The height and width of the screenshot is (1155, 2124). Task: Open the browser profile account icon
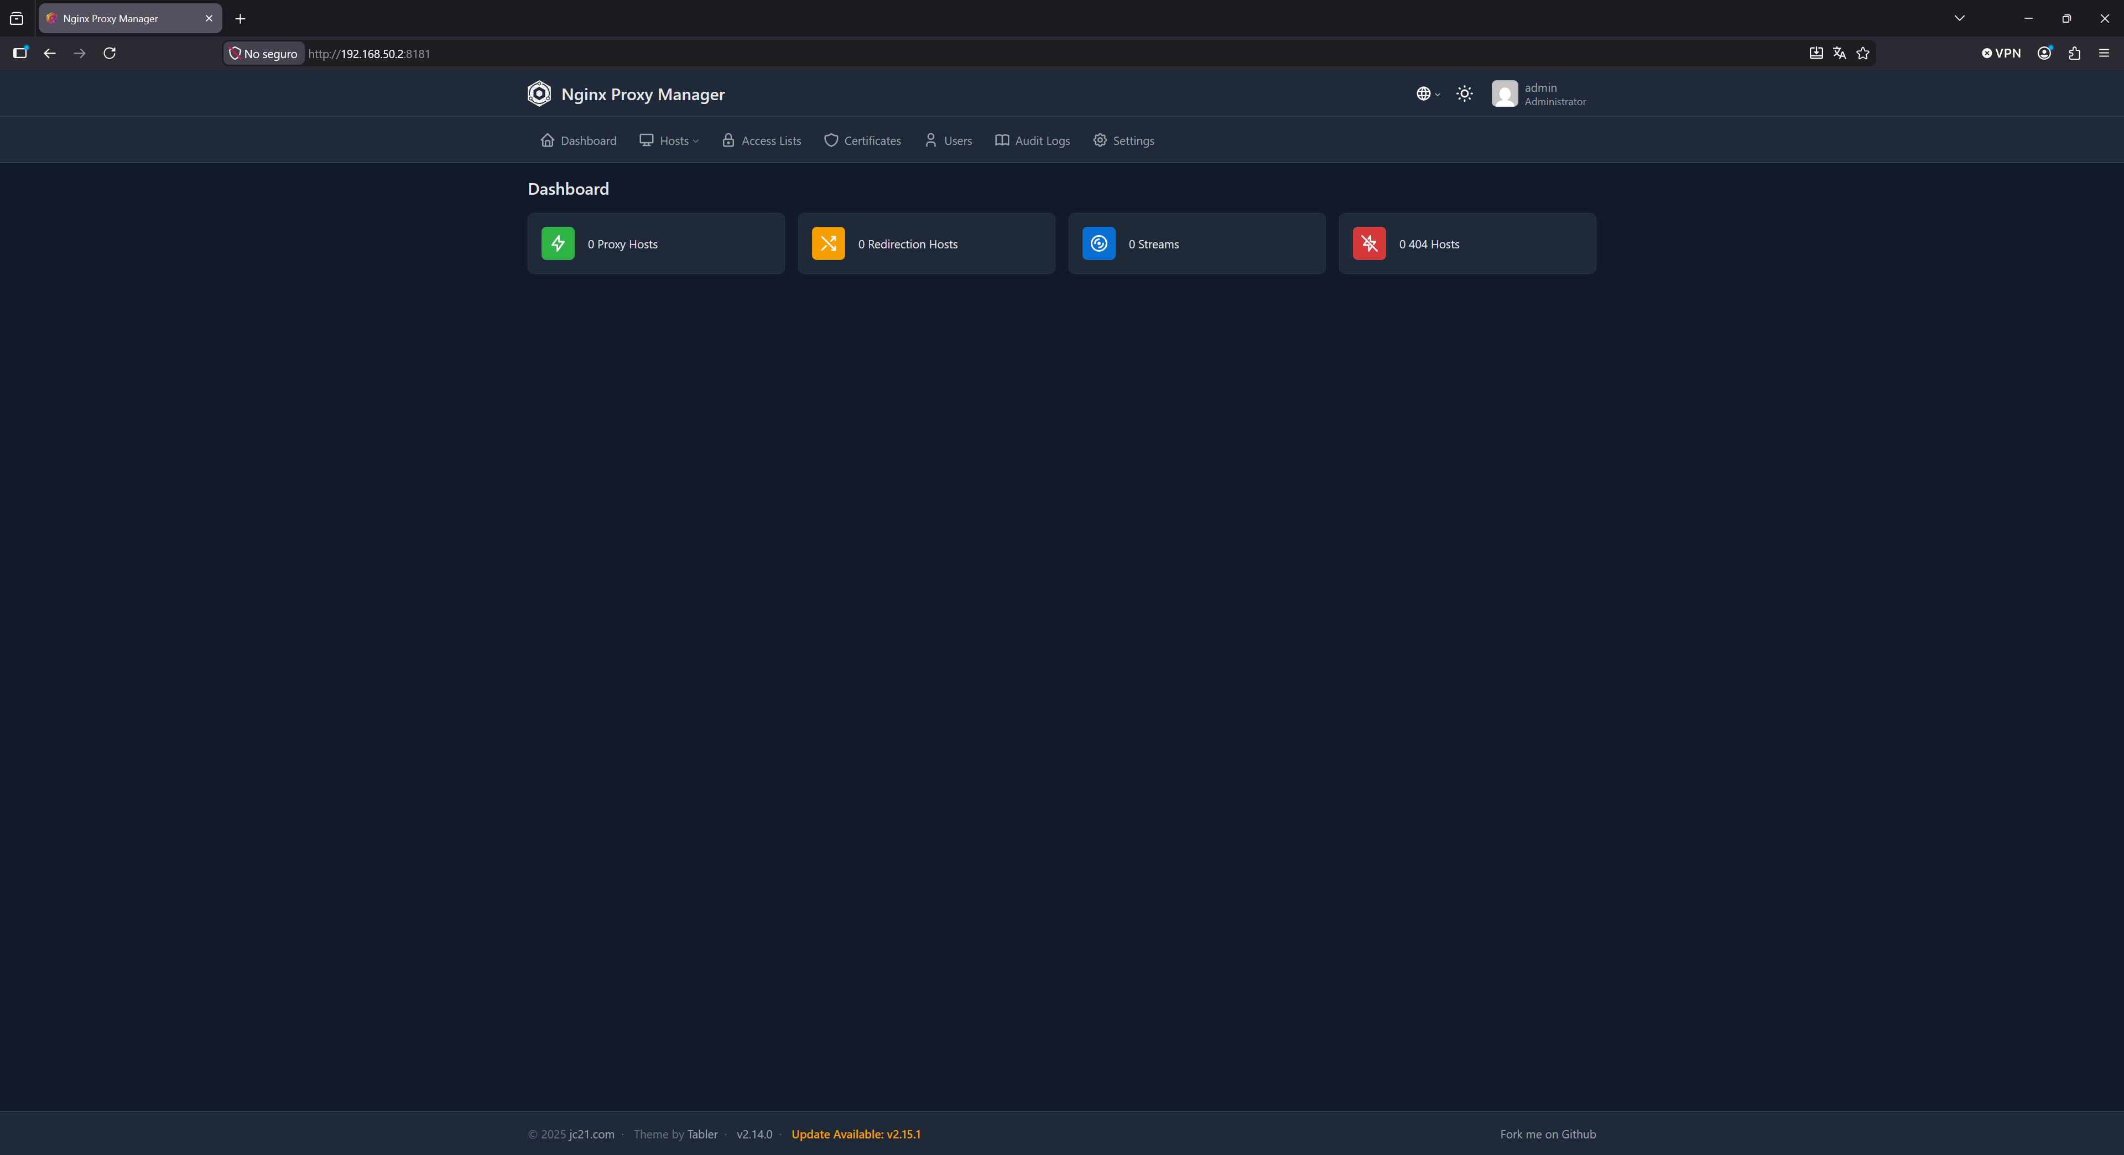tap(2045, 53)
